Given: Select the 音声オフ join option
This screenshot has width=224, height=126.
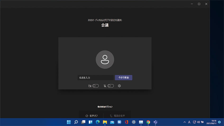Looking at the screenshot, I should (x=92, y=116).
